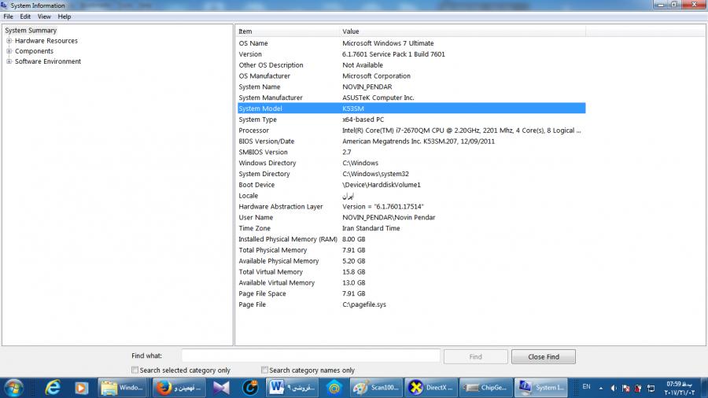Select the Windows Directory row
The width and height of the screenshot is (708, 398).
pyautogui.click(x=411, y=163)
